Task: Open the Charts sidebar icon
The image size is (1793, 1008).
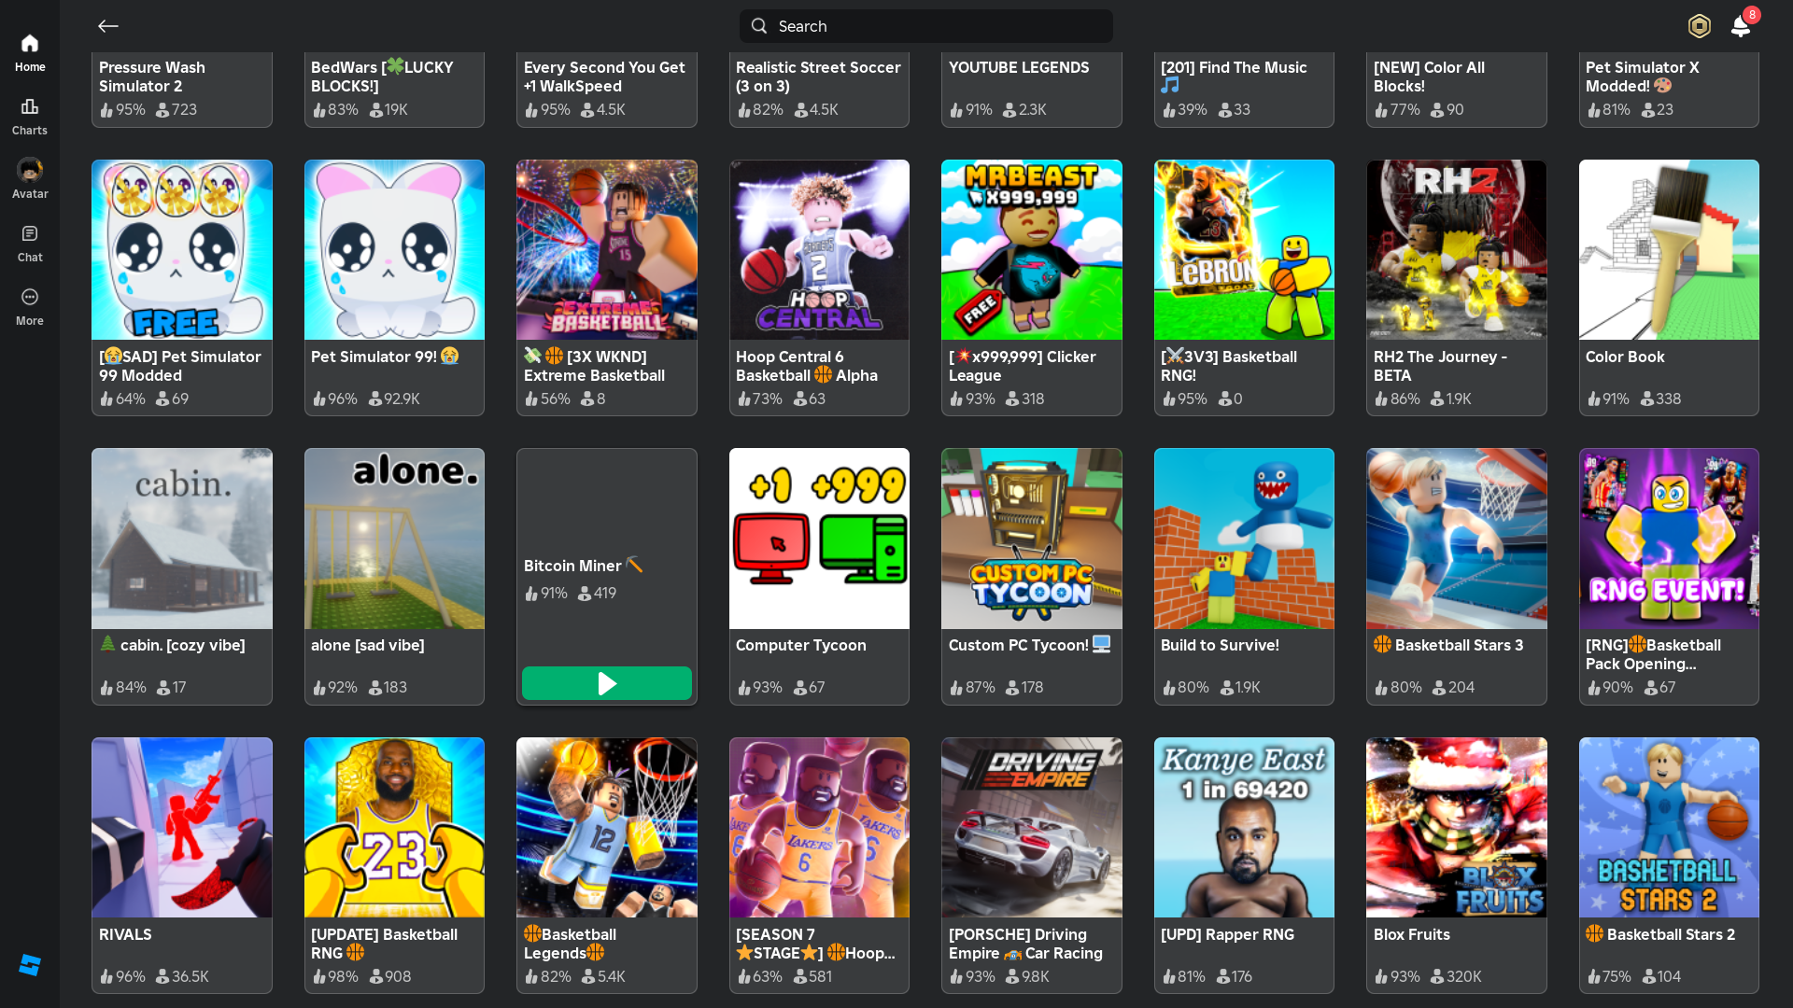Action: pos(30,107)
